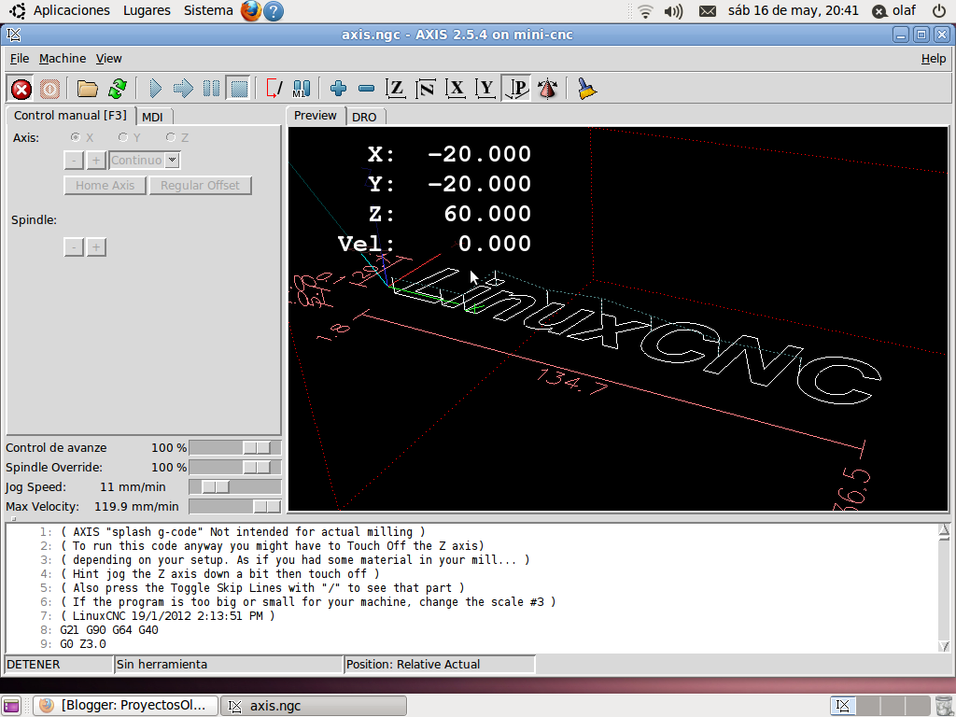Click the spindle minus button
The height and width of the screenshot is (717, 956).
pyautogui.click(x=74, y=246)
